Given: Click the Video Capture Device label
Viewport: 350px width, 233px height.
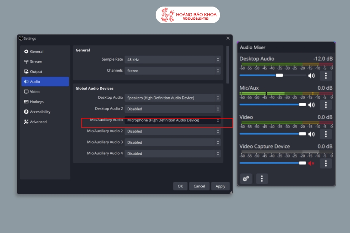Looking at the screenshot, I should [265, 146].
